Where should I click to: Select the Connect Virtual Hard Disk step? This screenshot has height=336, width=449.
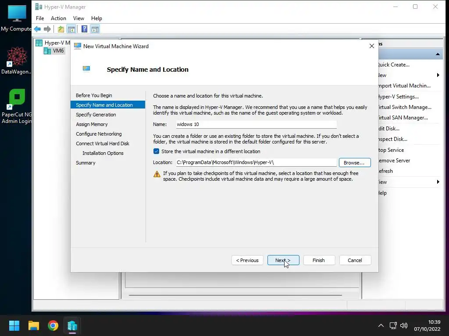pos(103,143)
